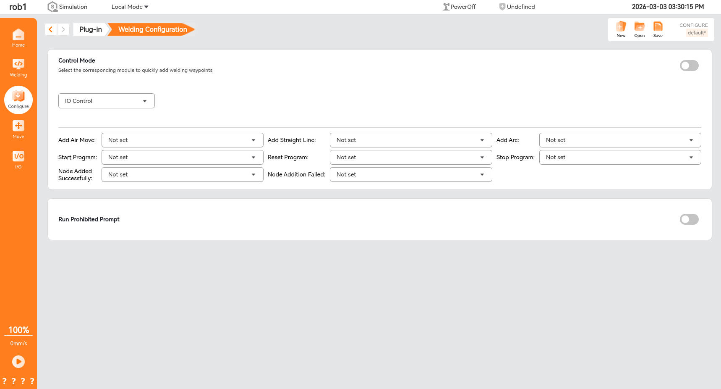Select the Move icon in sidebar
Image resolution: width=721 pixels, height=389 pixels.
pos(18,129)
